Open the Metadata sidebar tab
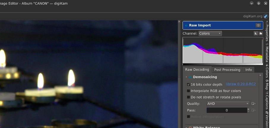Image resolution: width=271 pixels, height=128 pixels. click(x=267, y=53)
